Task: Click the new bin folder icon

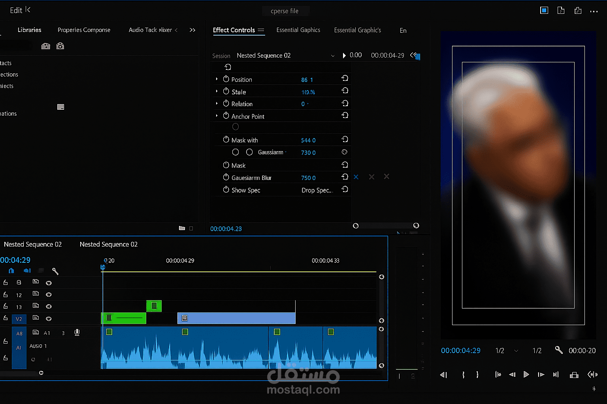Action: tap(182, 228)
